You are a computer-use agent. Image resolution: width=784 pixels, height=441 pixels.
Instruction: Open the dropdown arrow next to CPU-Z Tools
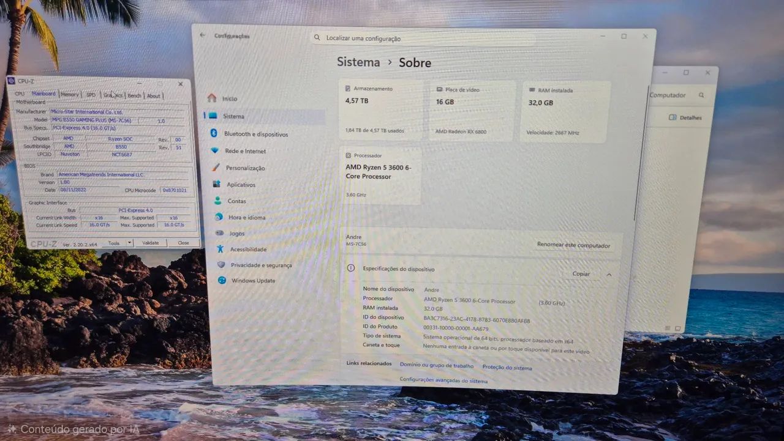coord(129,243)
